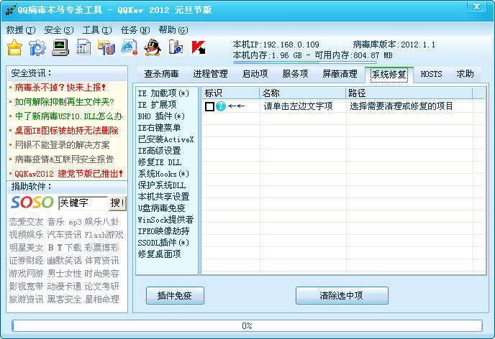495x339 pixels.
Task: Switch to the 屏蔽清理 tab
Action: (x=340, y=74)
